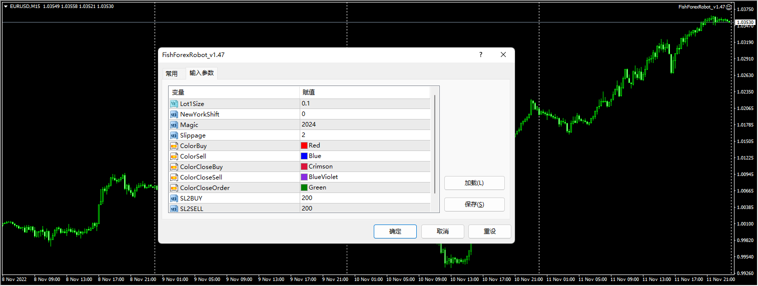This screenshot has width=758, height=286.
Task: Click the Lot1Size variable type icon
Action: click(174, 103)
